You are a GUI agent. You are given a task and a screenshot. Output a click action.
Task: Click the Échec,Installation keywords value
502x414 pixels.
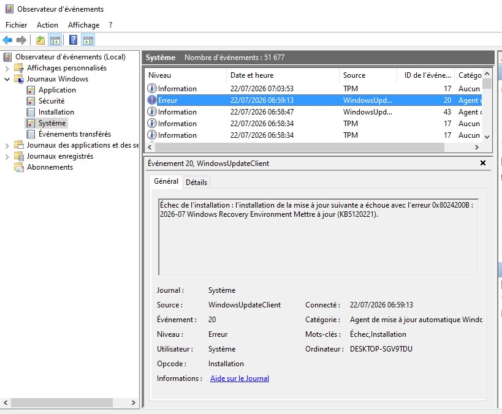378,334
